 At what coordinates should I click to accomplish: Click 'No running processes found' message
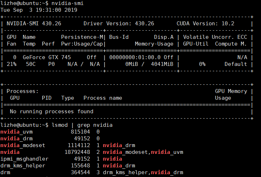click(52, 111)
